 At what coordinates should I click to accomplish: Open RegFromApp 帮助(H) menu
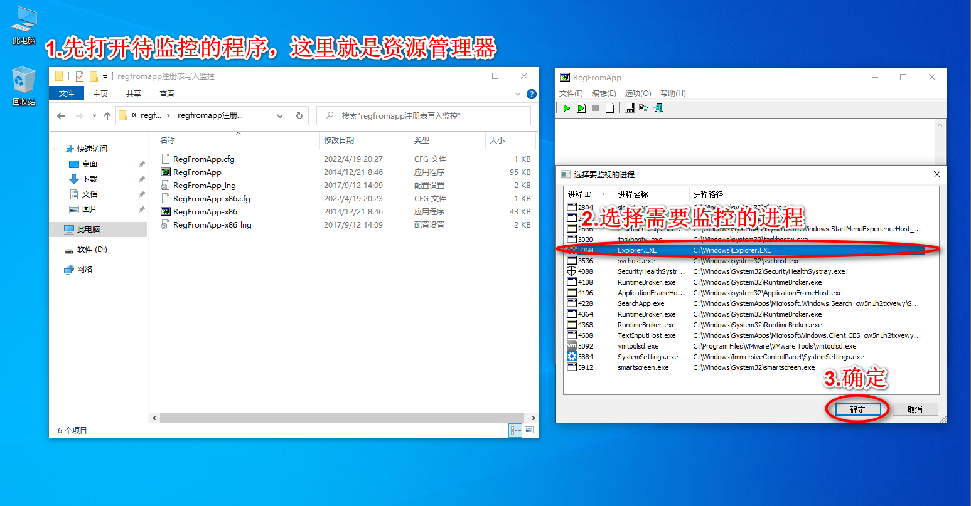tap(673, 93)
